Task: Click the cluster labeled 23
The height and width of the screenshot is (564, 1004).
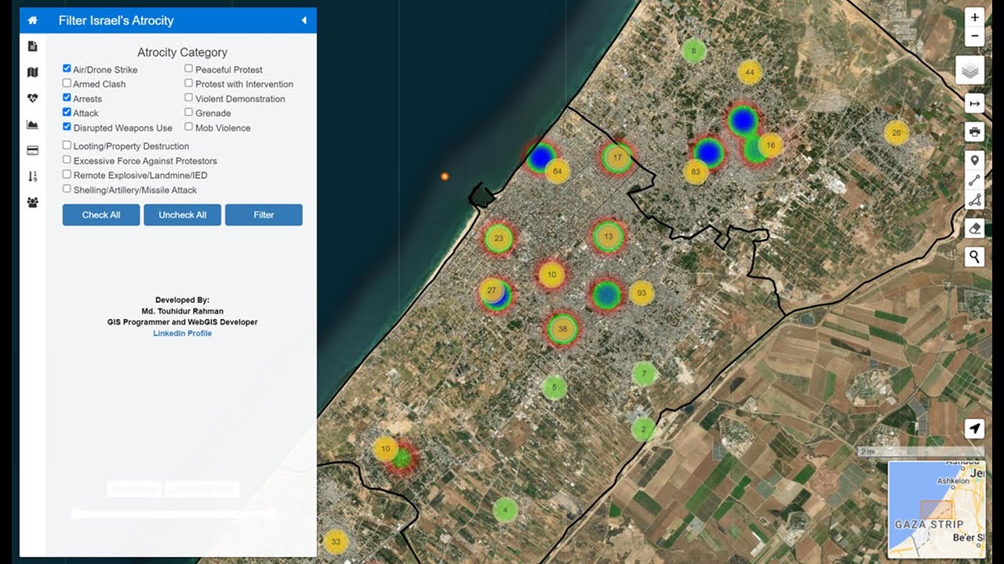Action: point(499,238)
